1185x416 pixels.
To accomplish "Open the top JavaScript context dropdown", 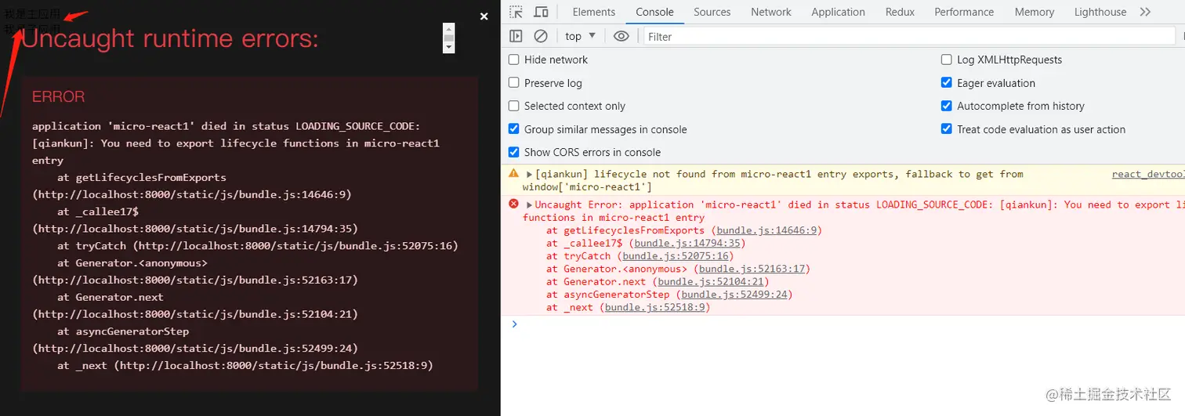I will [x=580, y=36].
